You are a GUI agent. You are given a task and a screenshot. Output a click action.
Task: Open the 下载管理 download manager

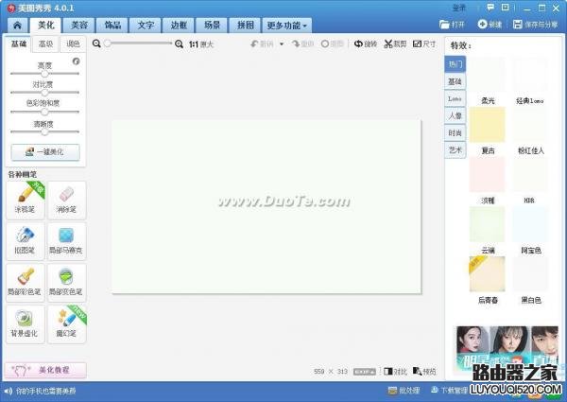[449, 391]
